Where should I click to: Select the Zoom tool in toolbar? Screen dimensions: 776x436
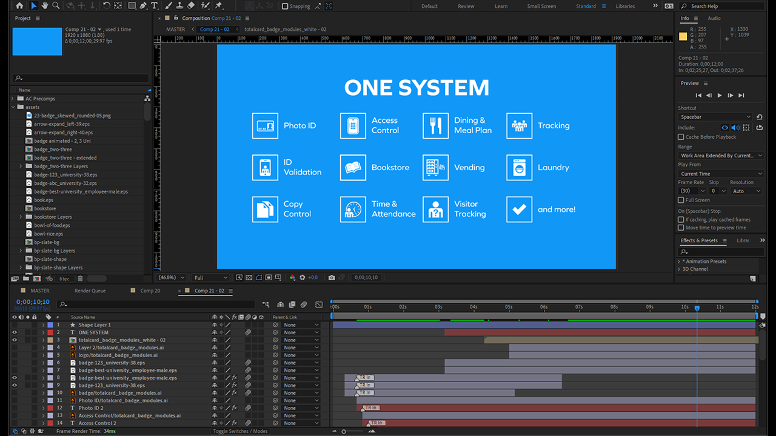coord(56,5)
